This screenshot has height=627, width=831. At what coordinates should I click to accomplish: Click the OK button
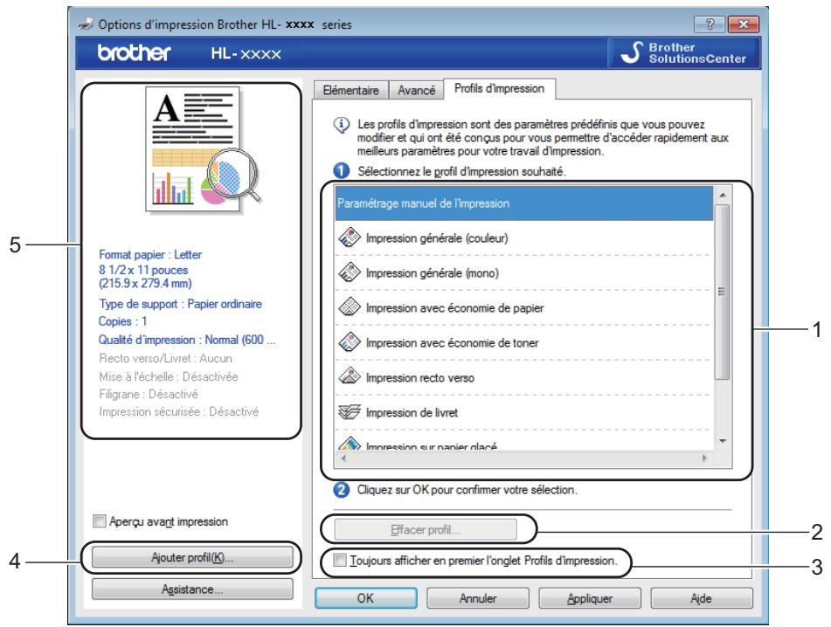(365, 598)
